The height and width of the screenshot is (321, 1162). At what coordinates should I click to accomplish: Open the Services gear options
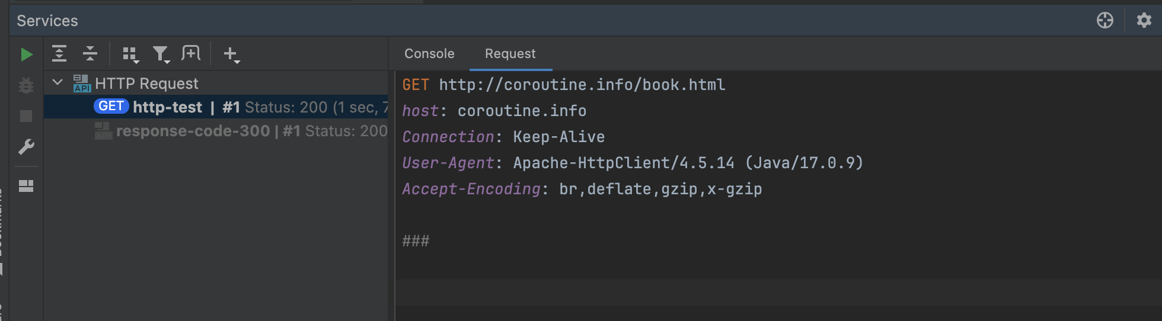click(x=1144, y=20)
